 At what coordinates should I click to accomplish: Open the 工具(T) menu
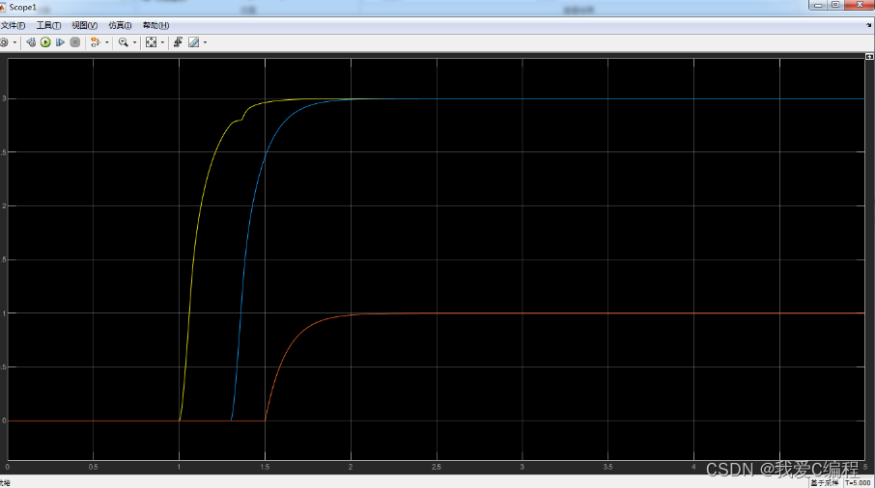point(48,26)
